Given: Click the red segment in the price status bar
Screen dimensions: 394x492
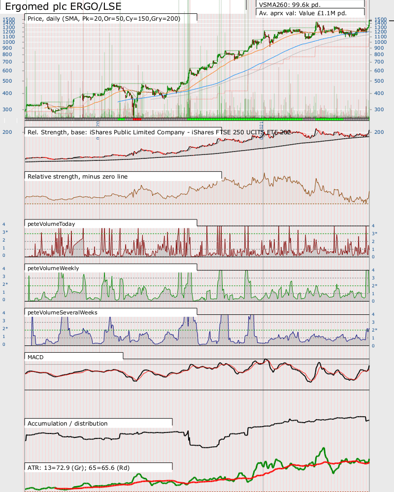Looking at the screenshot, I should [x=137, y=119].
